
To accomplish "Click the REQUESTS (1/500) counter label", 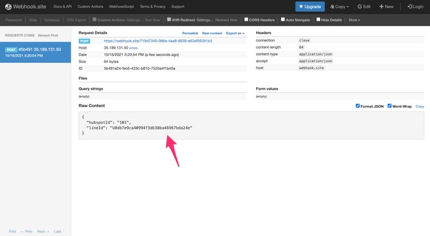I will [20, 35].
